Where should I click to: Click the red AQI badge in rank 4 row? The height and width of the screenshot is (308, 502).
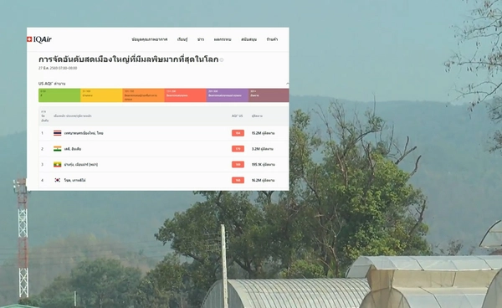pos(238,180)
